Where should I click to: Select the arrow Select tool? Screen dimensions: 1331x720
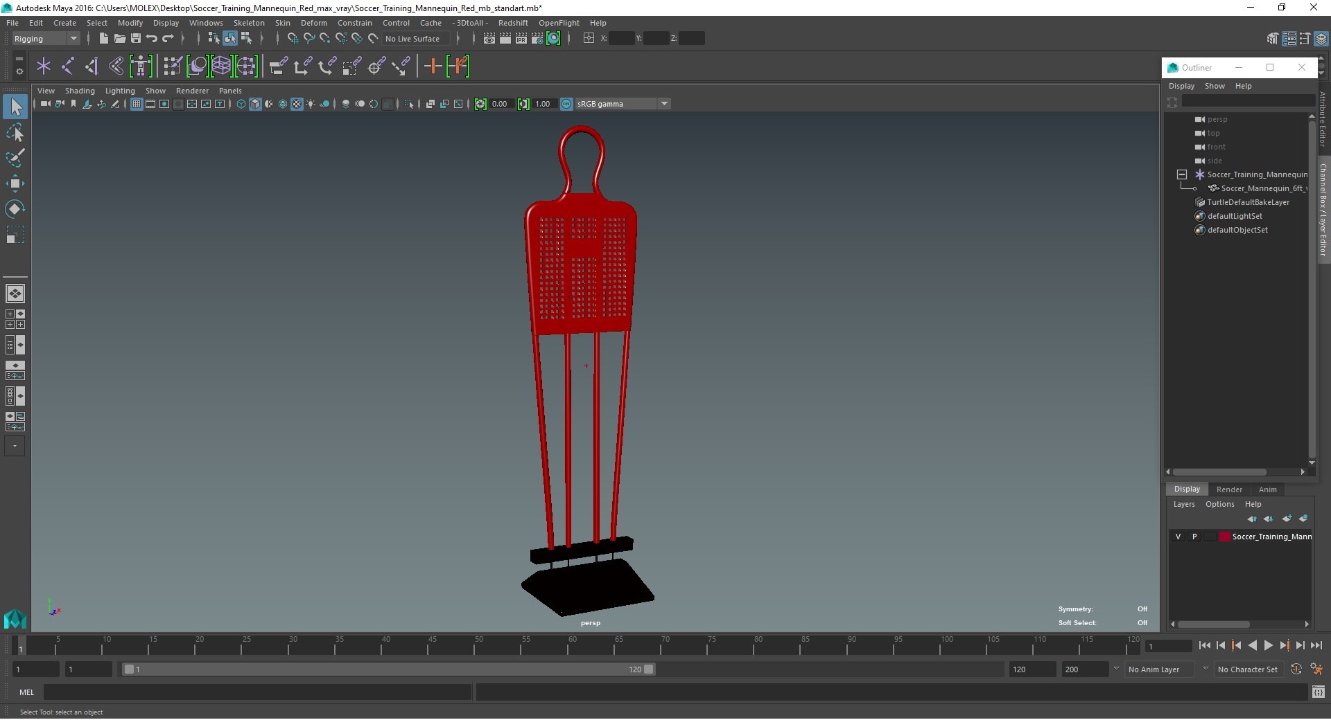(x=15, y=107)
